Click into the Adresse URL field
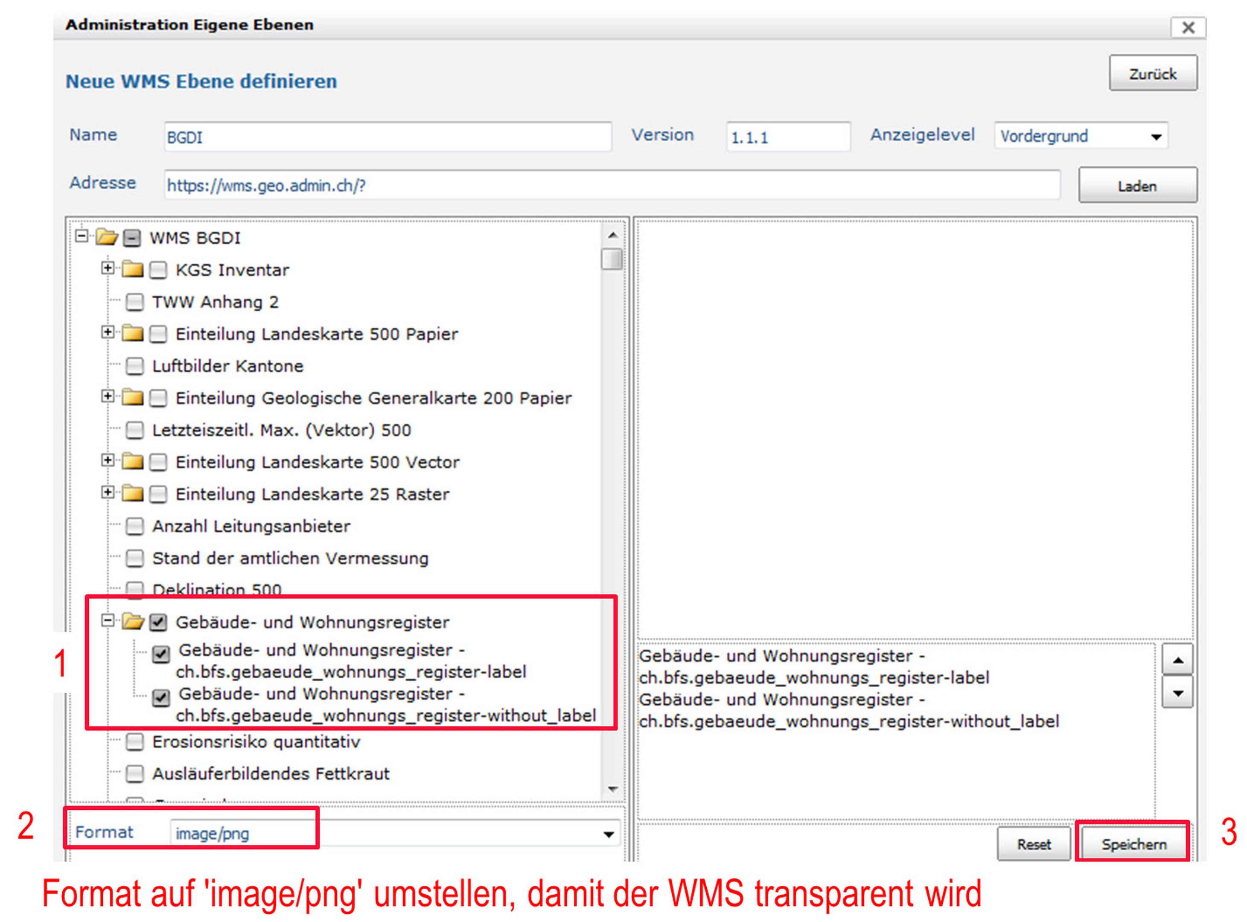The image size is (1247, 922). pyautogui.click(x=611, y=186)
